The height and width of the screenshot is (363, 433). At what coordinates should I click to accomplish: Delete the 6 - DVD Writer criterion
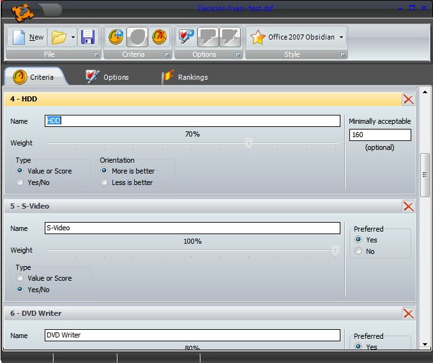pos(409,314)
